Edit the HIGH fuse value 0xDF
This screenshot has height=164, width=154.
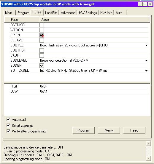coord(44,86)
